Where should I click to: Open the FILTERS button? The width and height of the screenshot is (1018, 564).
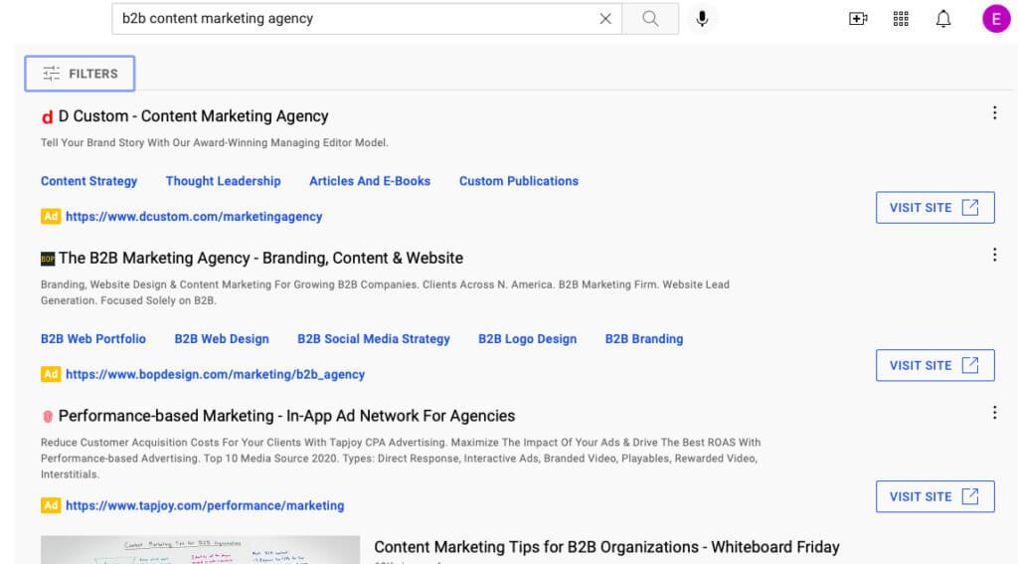pos(80,74)
